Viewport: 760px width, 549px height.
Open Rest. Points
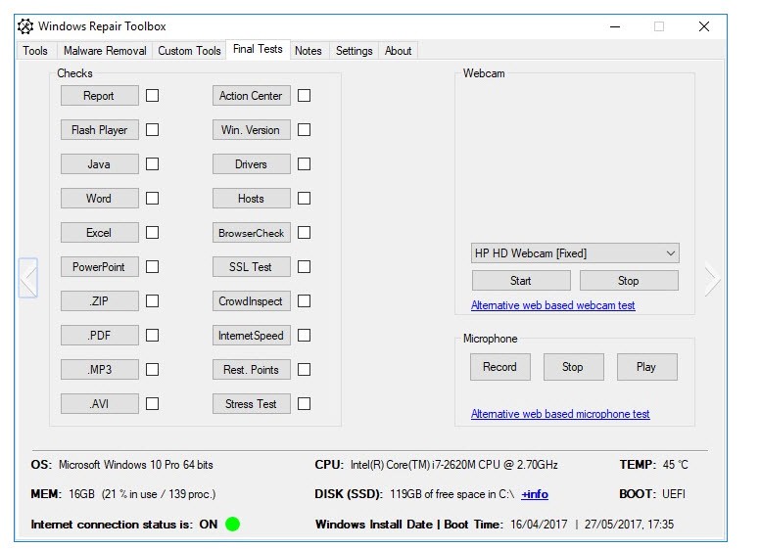point(251,369)
